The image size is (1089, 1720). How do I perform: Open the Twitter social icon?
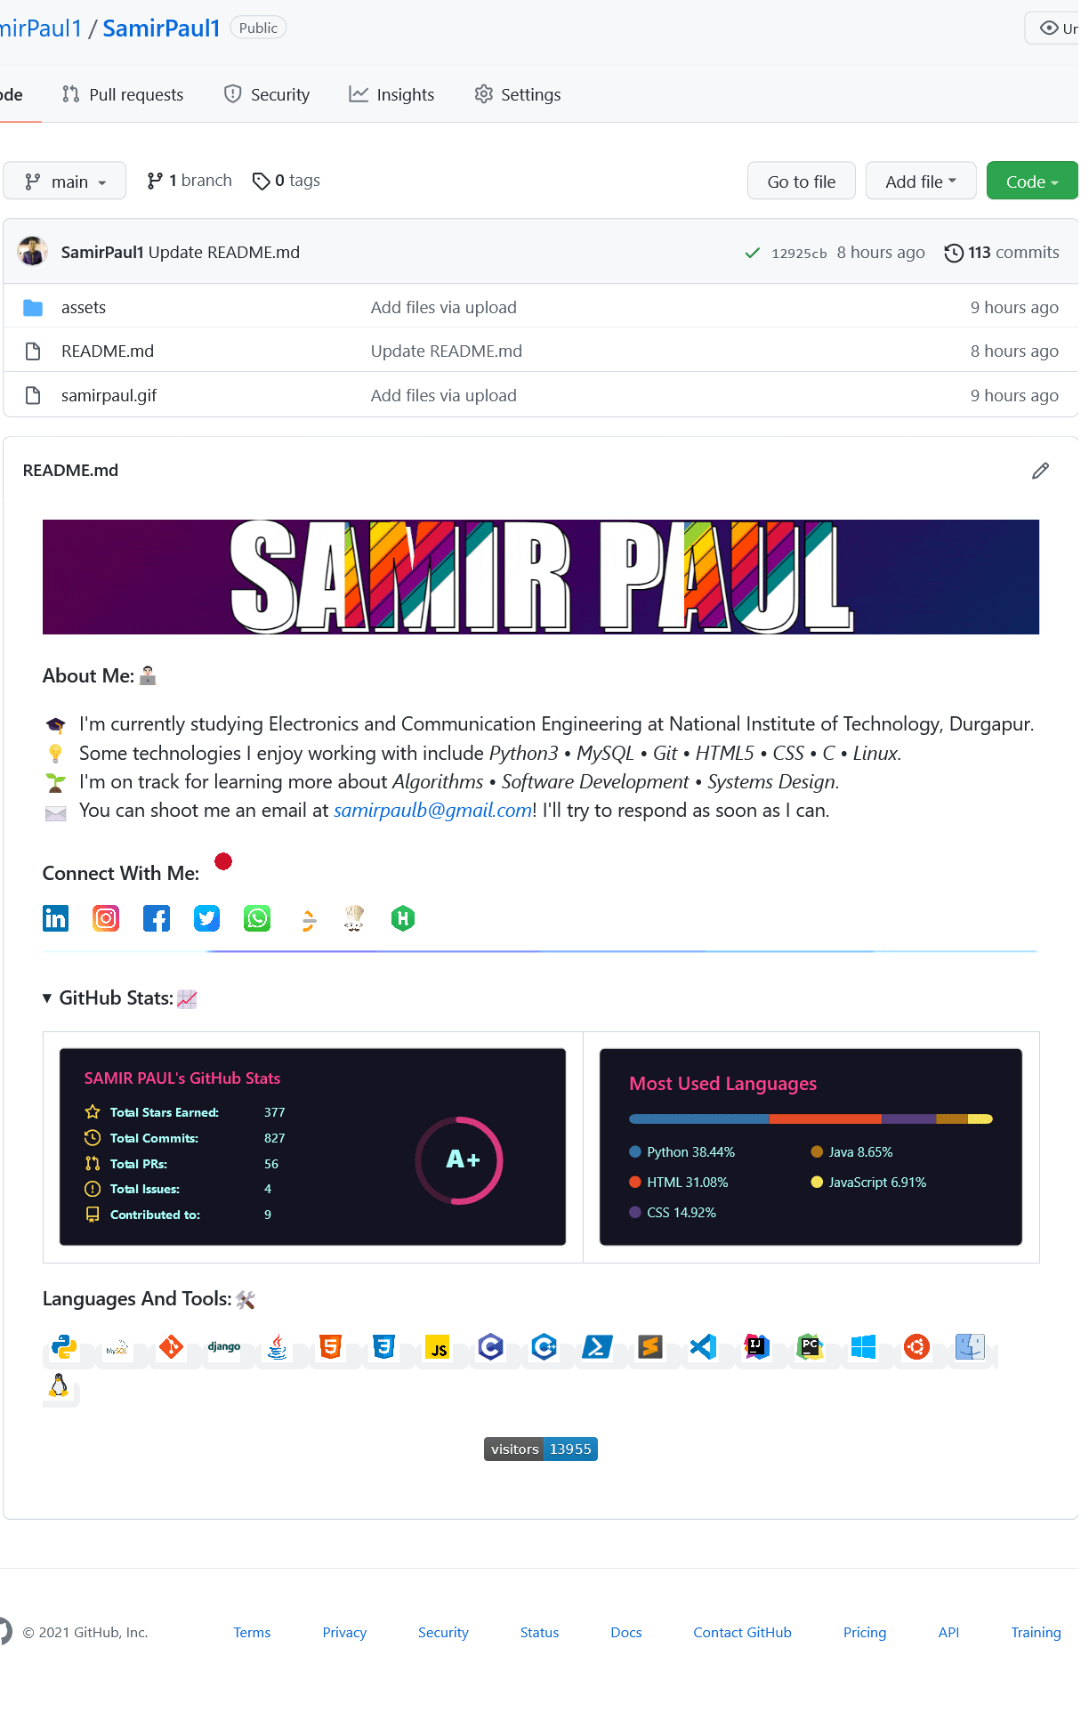coord(207,917)
